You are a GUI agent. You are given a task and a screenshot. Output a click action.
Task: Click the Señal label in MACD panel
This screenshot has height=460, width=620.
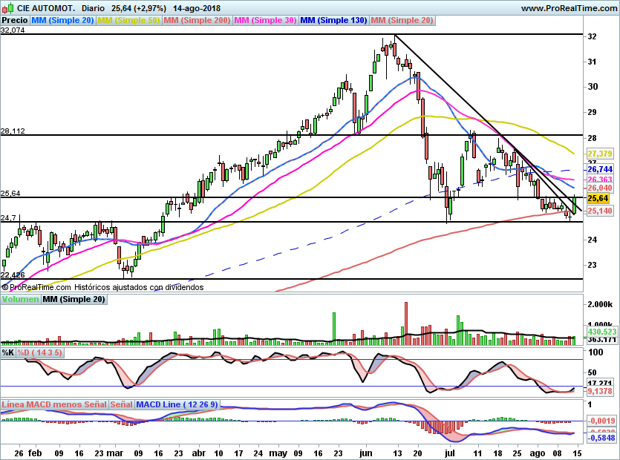pyautogui.click(x=121, y=404)
